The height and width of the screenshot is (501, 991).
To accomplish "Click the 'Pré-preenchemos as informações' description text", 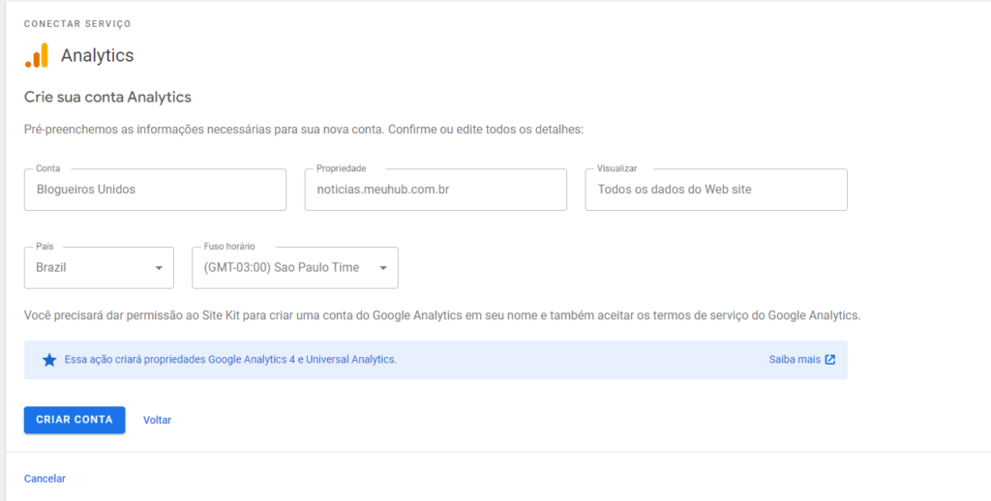I will (x=304, y=130).
